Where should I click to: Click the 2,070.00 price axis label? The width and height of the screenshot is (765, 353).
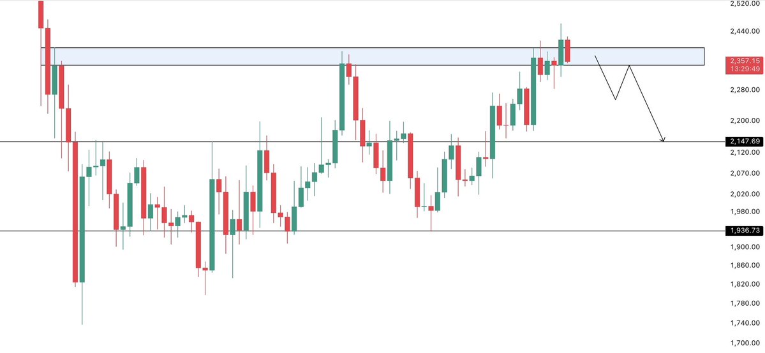pyautogui.click(x=745, y=173)
